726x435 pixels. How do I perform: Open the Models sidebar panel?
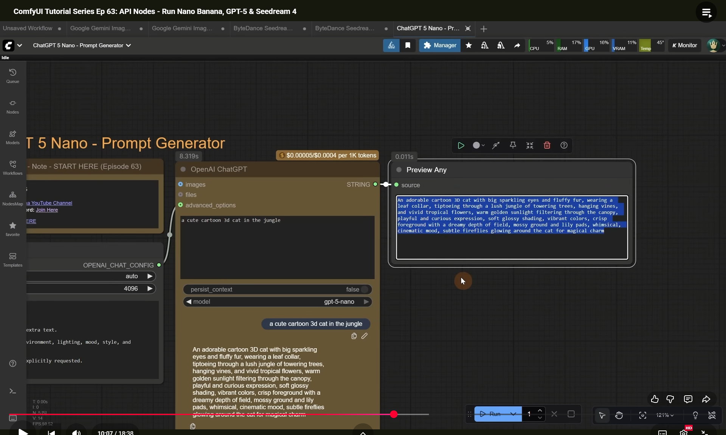tap(12, 137)
